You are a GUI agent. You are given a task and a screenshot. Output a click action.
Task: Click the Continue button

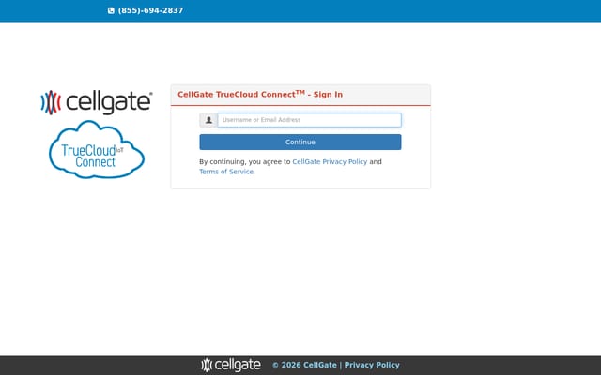(x=300, y=142)
